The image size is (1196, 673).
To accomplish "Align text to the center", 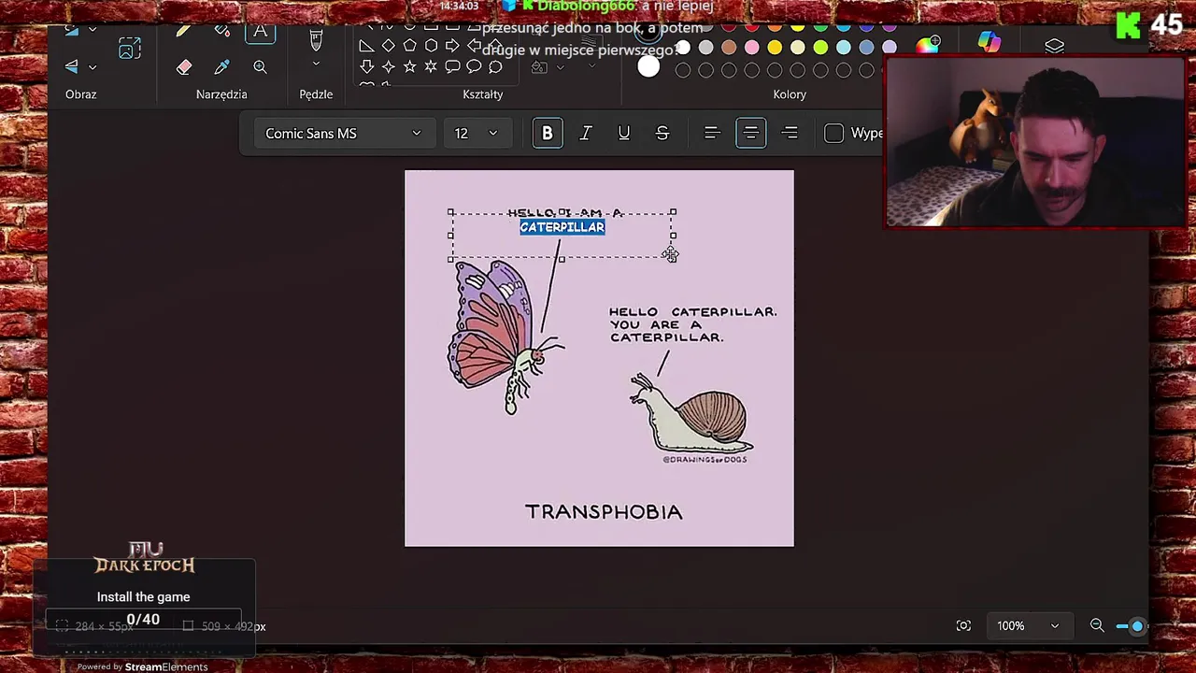I will tap(751, 134).
